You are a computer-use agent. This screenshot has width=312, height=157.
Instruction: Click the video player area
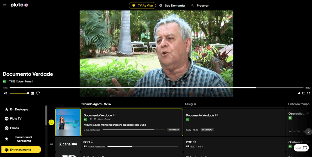[x=156, y=54]
